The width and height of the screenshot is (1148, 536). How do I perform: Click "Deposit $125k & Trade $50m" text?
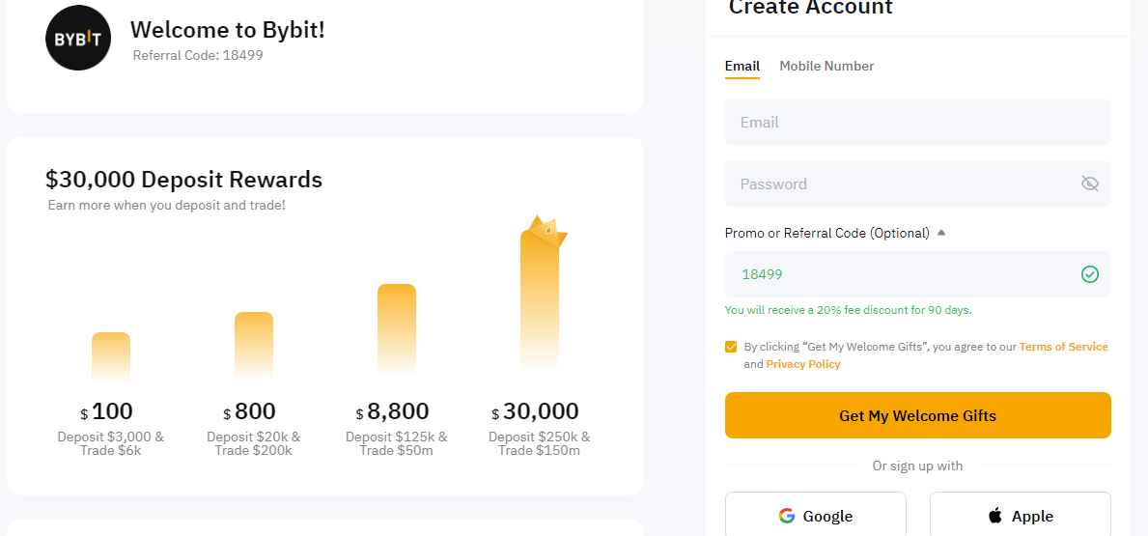(x=397, y=443)
